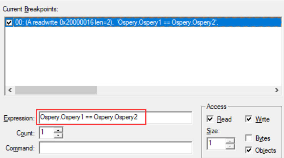Disable the Objects size checkbox
Screen dimensions: 284x158
pyautogui.click(x=249, y=150)
